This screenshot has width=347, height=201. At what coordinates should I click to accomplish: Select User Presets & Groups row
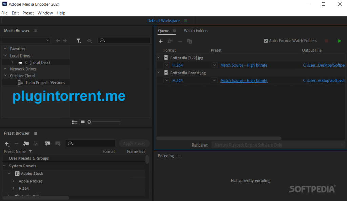pyautogui.click(x=74, y=158)
